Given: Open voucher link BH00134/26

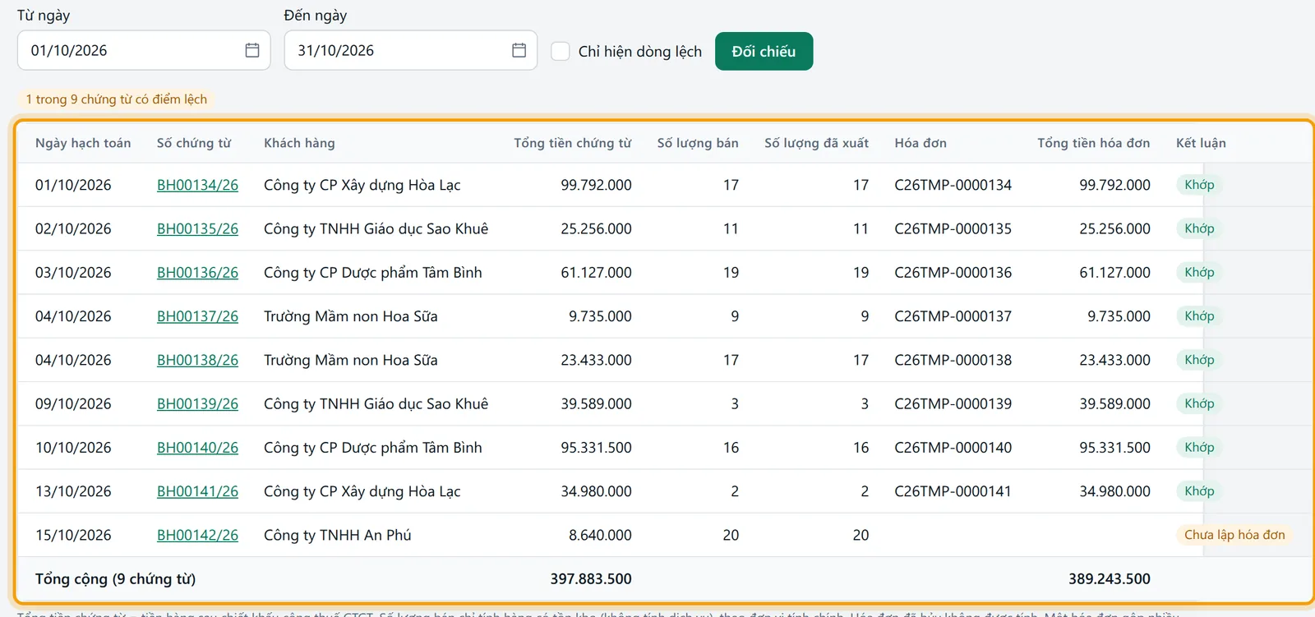Looking at the screenshot, I should point(197,185).
